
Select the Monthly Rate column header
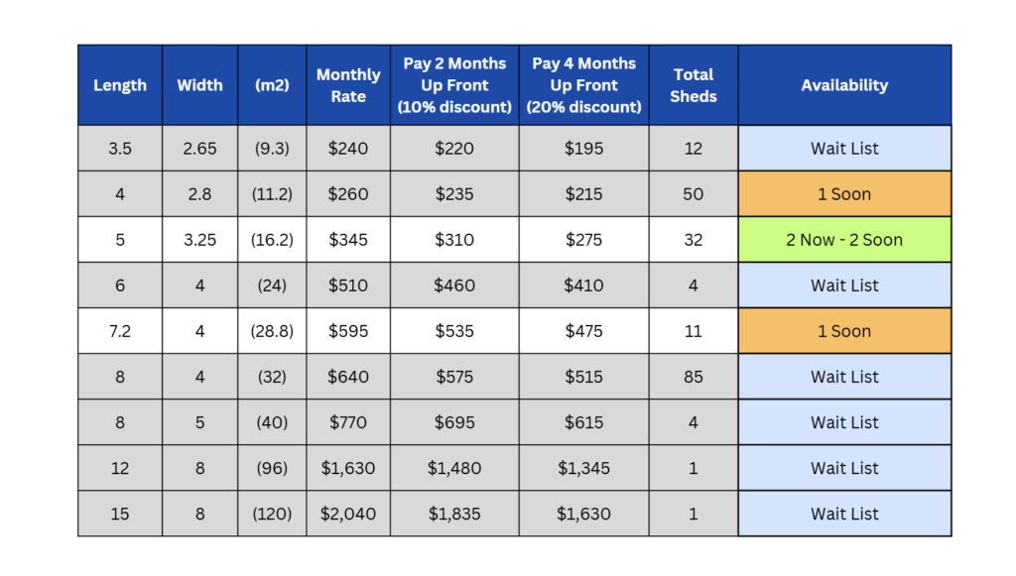(x=348, y=85)
